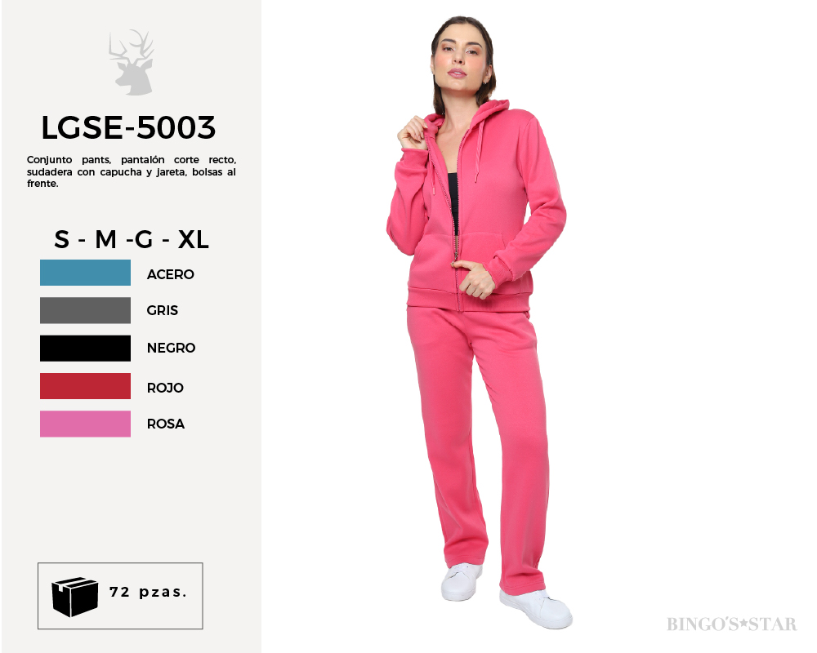This screenshot has height=653, width=817.
Task: Click the LGSE-5003 product code heading
Action: pyautogui.click(x=128, y=127)
